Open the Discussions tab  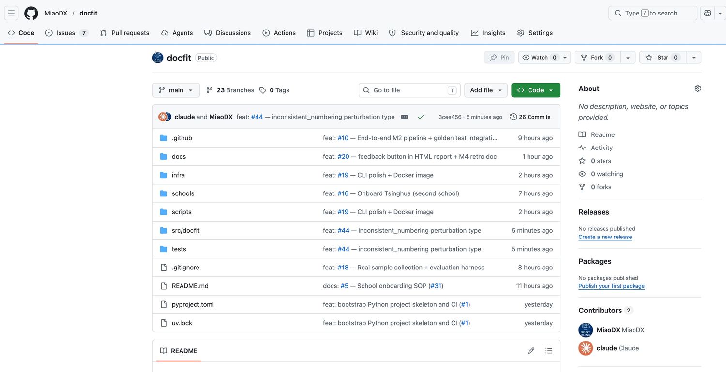[227, 33]
